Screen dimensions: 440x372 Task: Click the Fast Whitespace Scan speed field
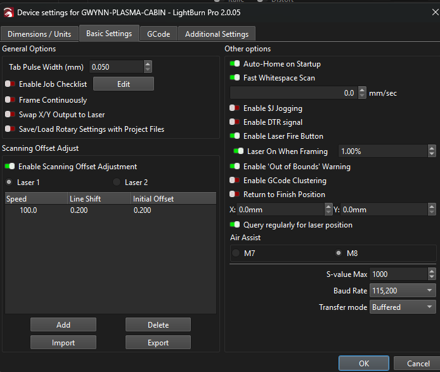click(x=292, y=93)
